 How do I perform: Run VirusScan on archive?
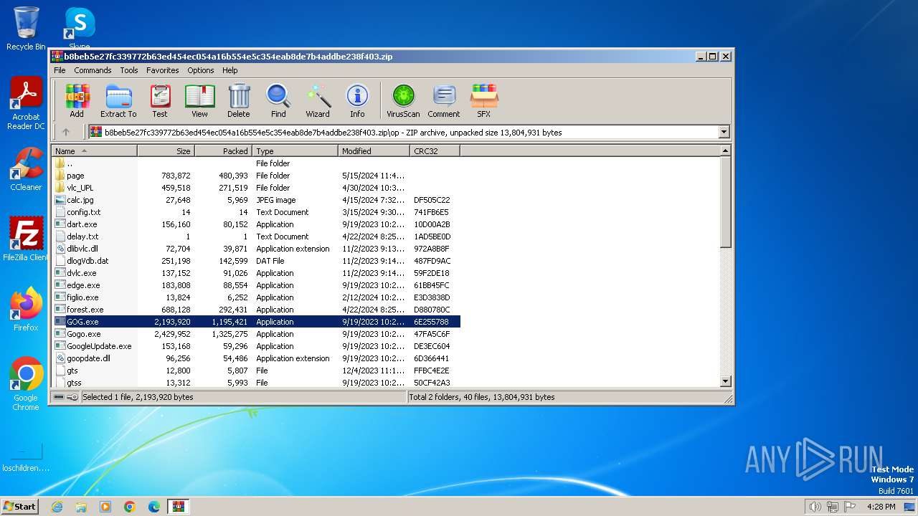coord(403,100)
